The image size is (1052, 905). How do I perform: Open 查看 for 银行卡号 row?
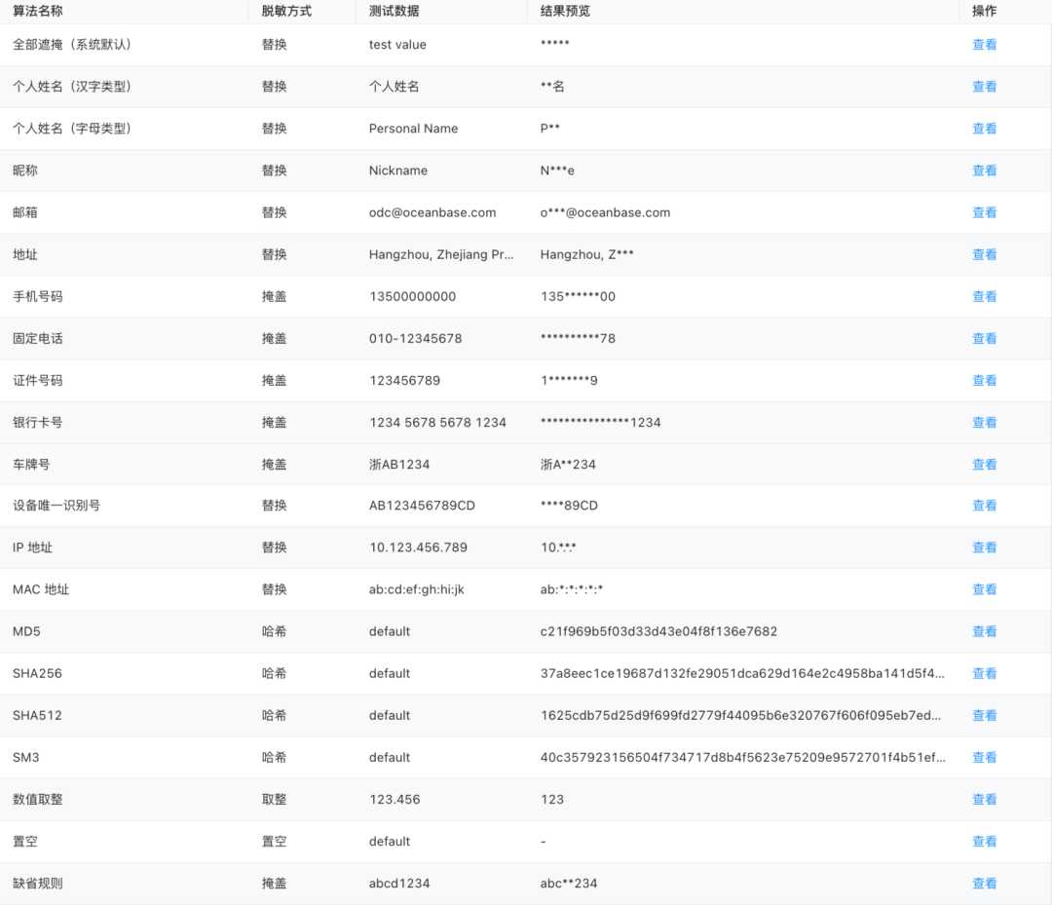(984, 422)
